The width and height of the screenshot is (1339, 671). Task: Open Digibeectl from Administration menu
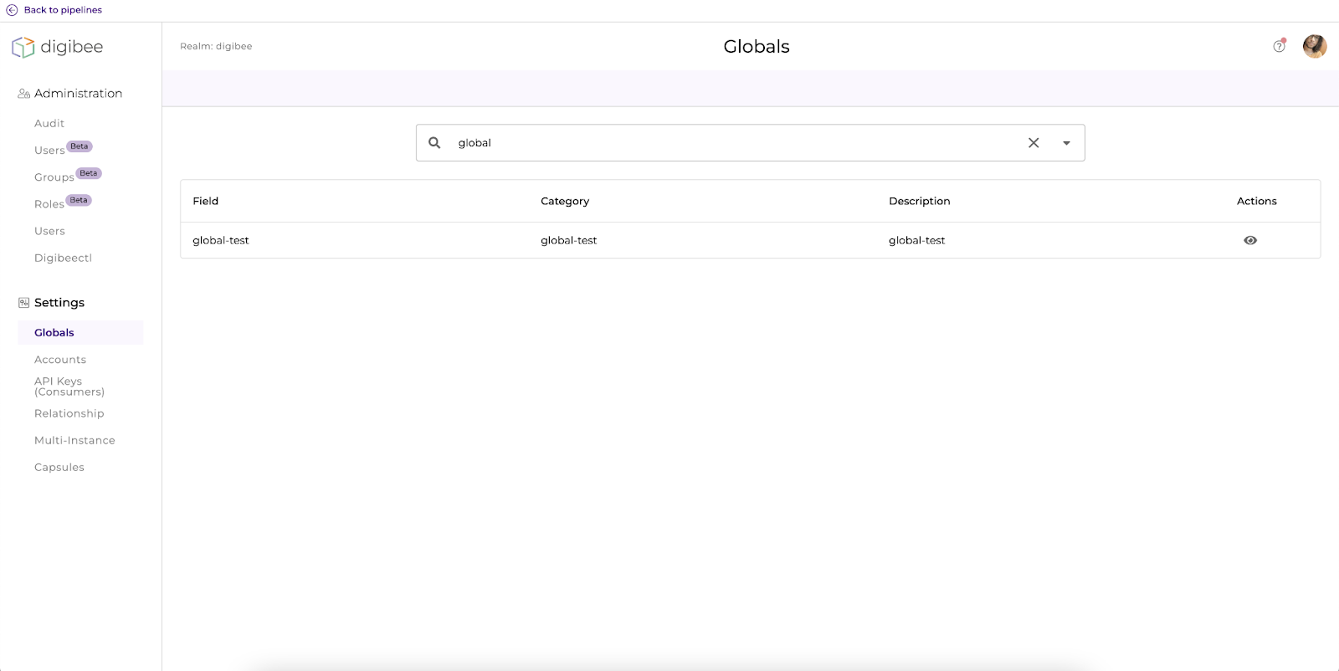click(x=63, y=258)
